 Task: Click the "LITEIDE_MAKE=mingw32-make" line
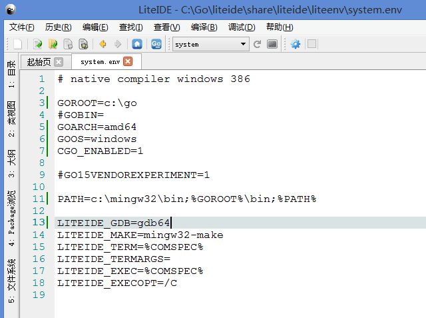140,235
